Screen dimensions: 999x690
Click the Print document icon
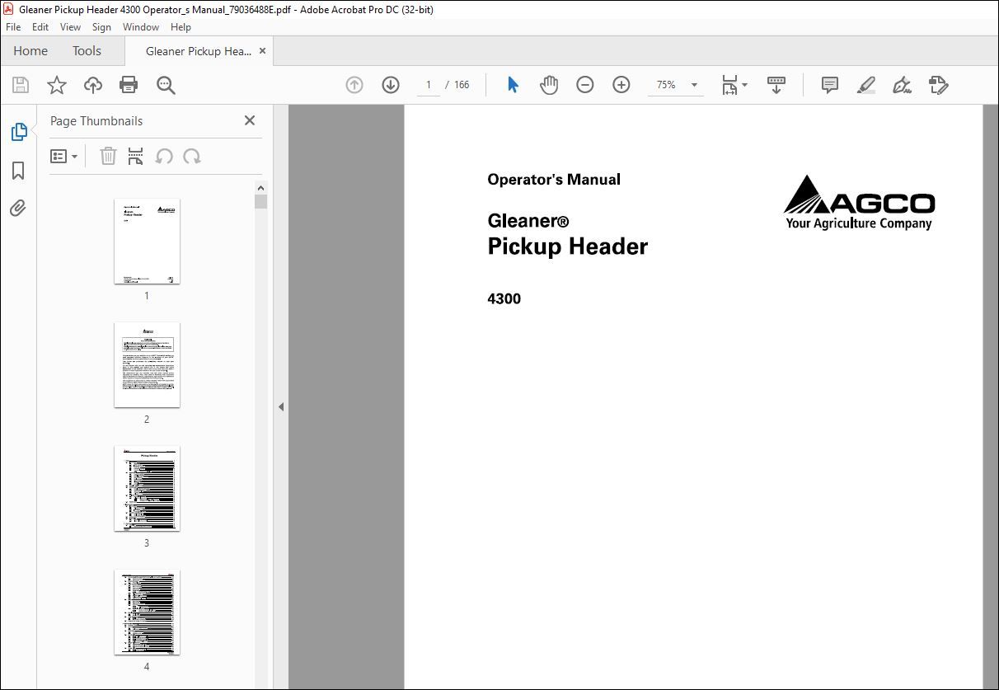[x=129, y=84]
